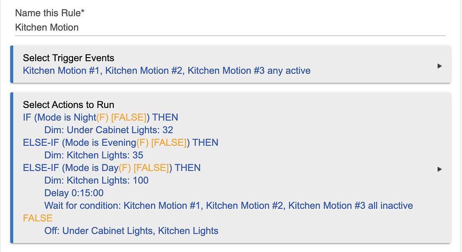Click the Name this Rule label

pos(50,13)
